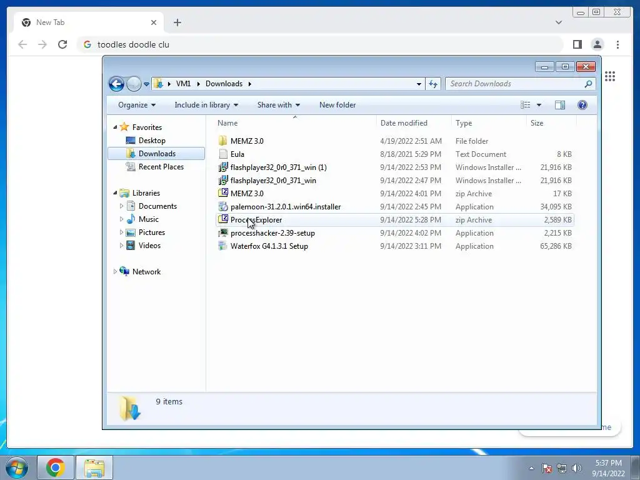Viewport: 640px width, 480px height.
Task: Open the view options dropdown arrow
Action: pyautogui.click(x=539, y=105)
